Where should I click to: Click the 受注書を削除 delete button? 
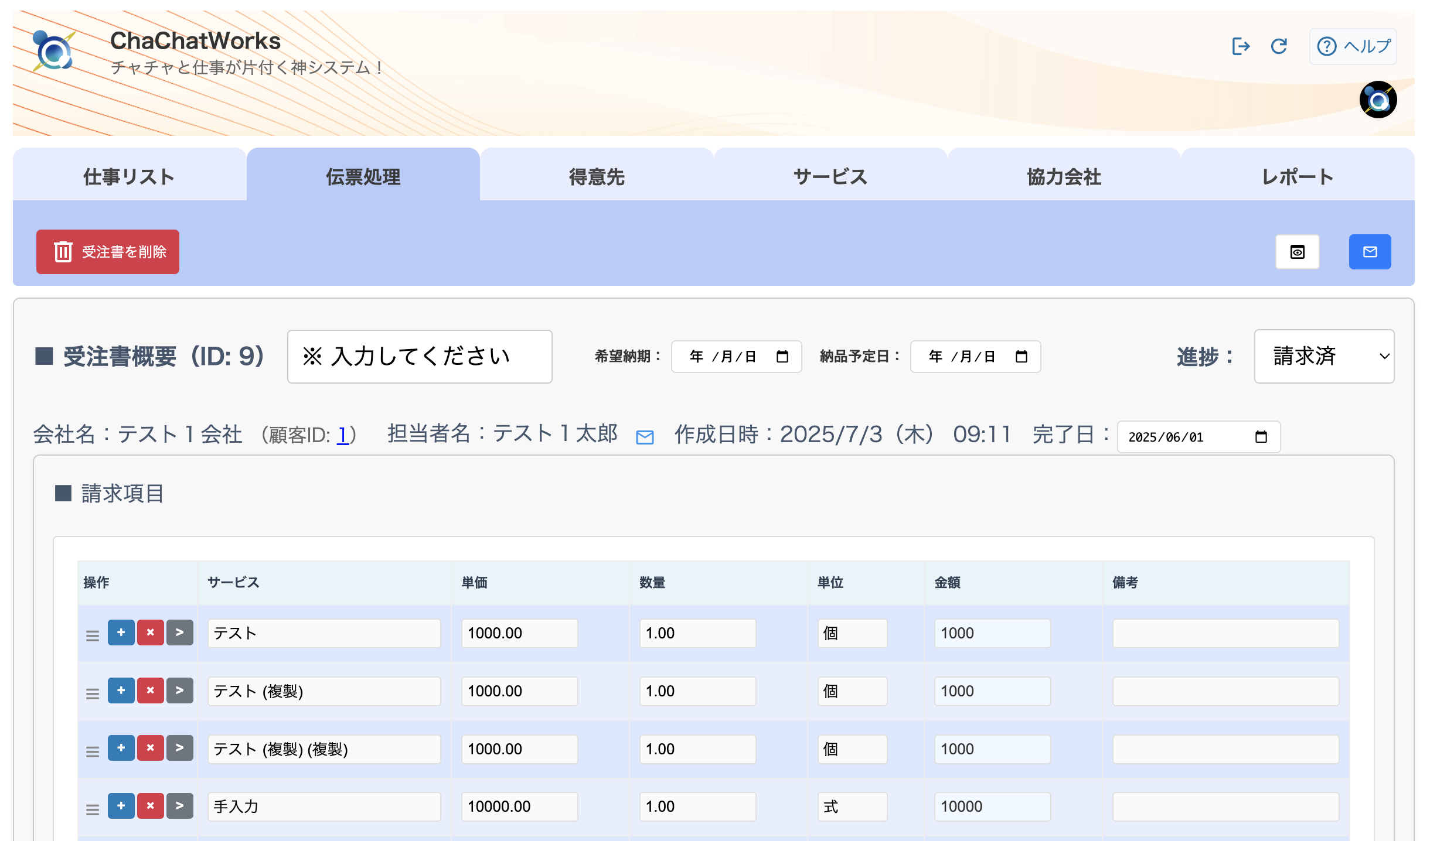click(x=108, y=252)
